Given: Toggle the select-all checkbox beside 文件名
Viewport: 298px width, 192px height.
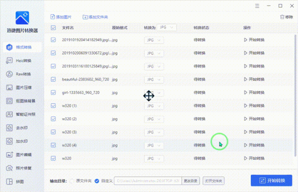Looking at the screenshot, I should pyautogui.click(x=53, y=28).
